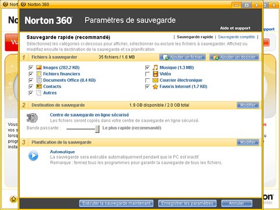Screen dimensions: 280x210
Task: Click the Images category picture icon
Action: pyautogui.click(x=39, y=68)
